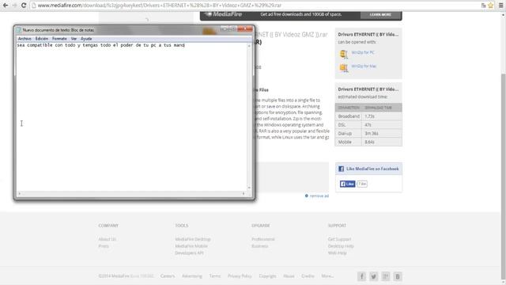Open MediaFire Mobile footer link
The image size is (506, 285).
(x=191, y=246)
